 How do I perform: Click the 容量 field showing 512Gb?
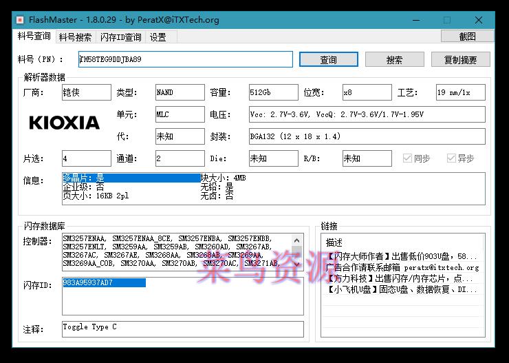pos(273,92)
